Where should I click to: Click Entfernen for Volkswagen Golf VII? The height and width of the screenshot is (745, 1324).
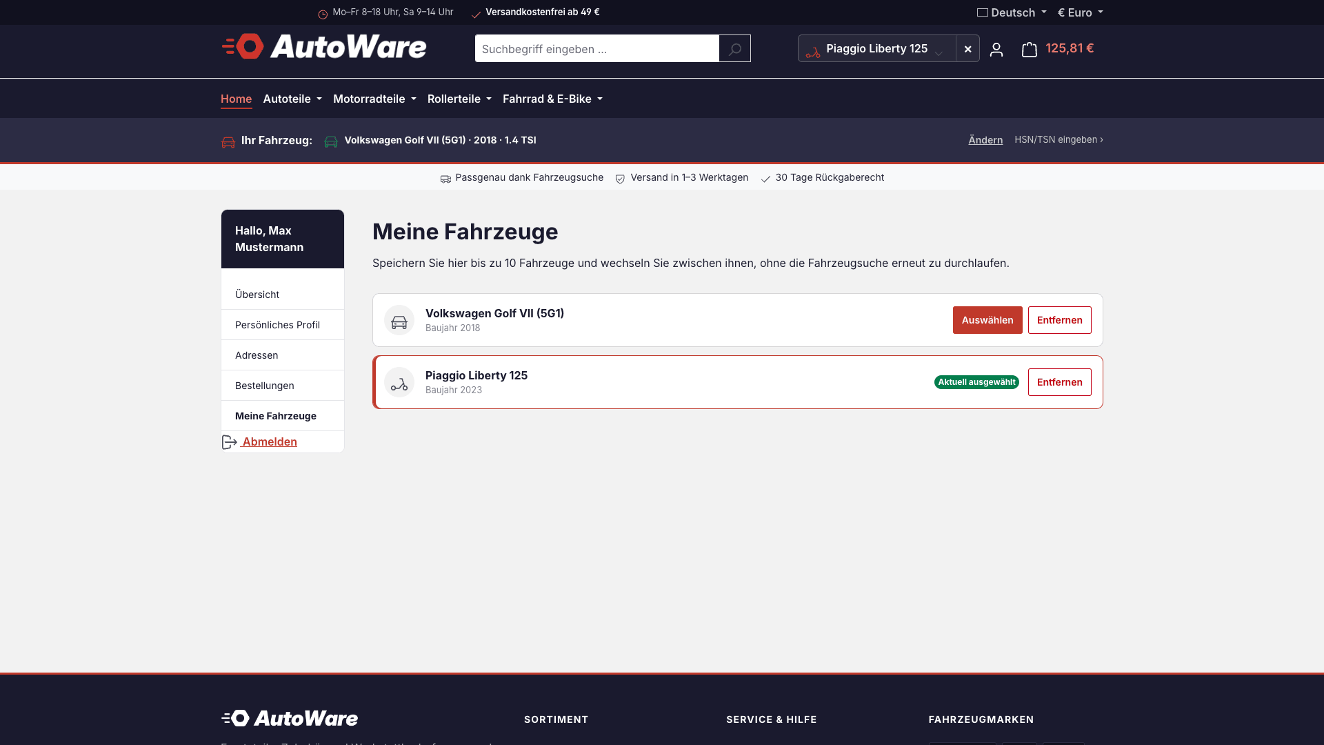tap(1059, 320)
